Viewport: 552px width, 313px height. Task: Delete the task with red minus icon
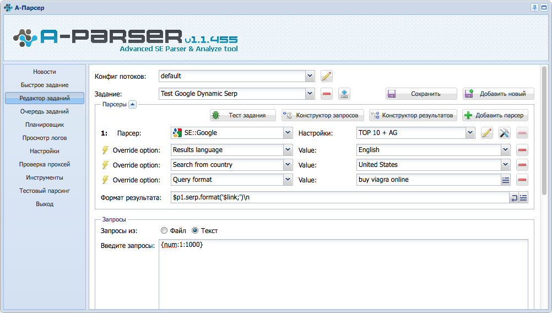[326, 94]
